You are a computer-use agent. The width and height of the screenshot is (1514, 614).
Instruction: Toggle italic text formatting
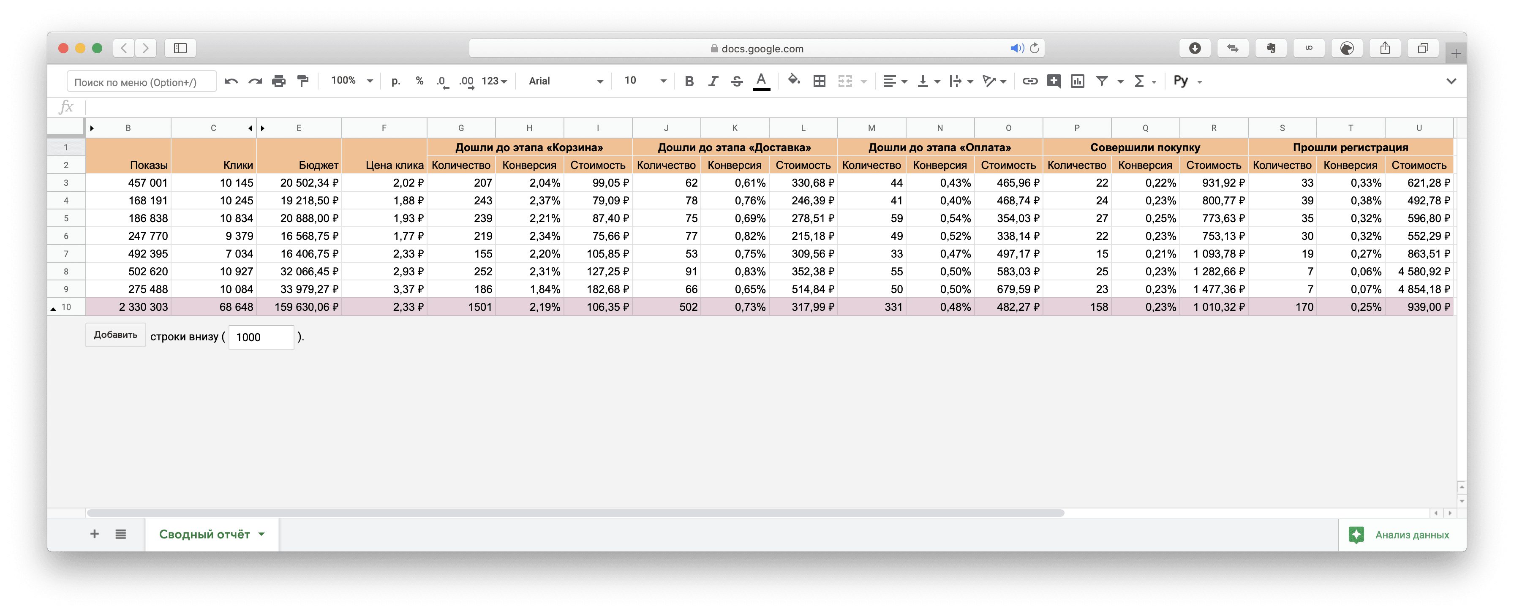coord(713,81)
